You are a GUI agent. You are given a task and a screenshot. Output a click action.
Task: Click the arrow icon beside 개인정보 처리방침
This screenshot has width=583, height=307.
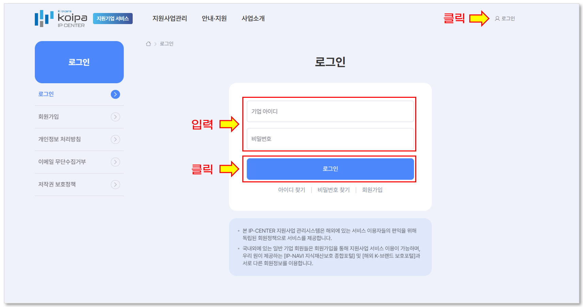(x=115, y=140)
